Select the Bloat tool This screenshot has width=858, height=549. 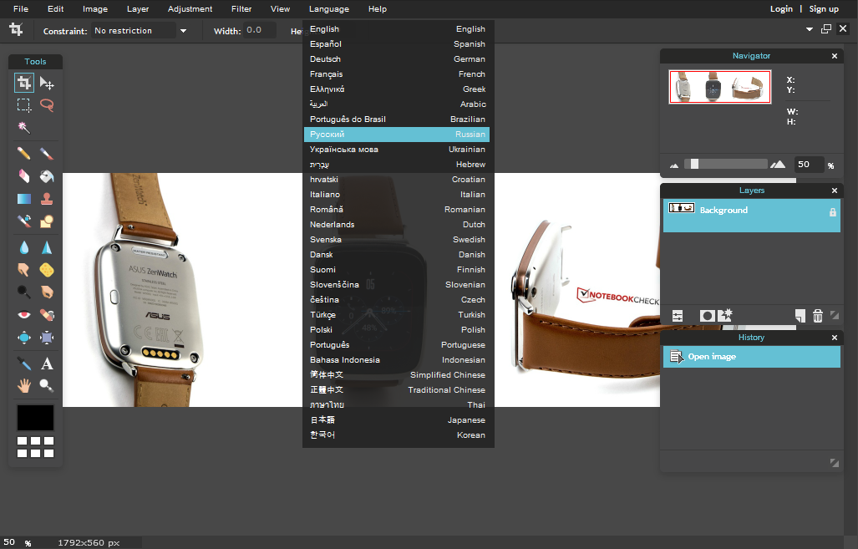pos(24,338)
